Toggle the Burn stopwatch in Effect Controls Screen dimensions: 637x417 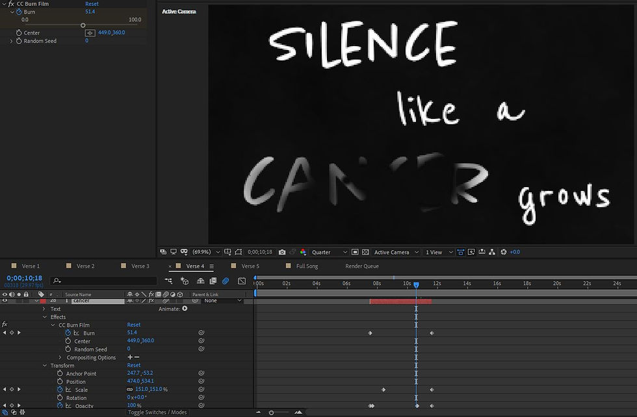click(19, 12)
